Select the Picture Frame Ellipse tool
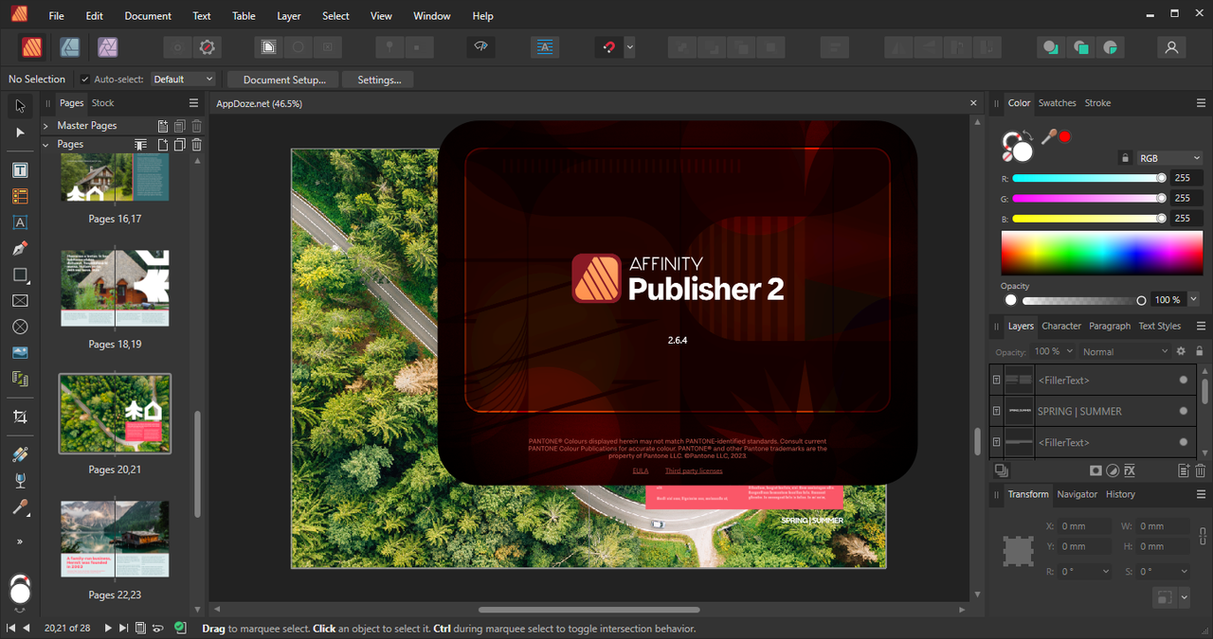 pos(20,327)
